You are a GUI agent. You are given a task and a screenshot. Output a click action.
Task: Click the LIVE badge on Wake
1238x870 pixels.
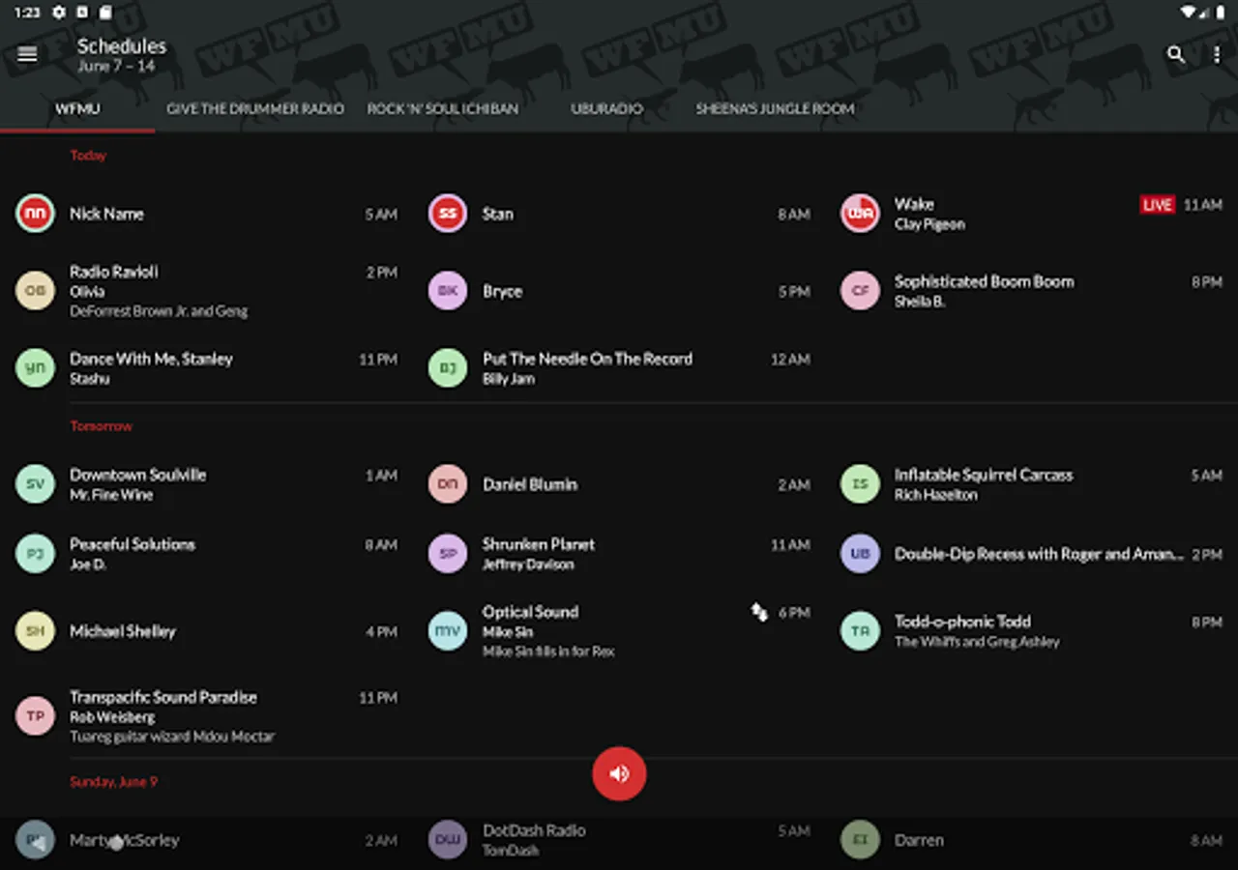point(1158,205)
